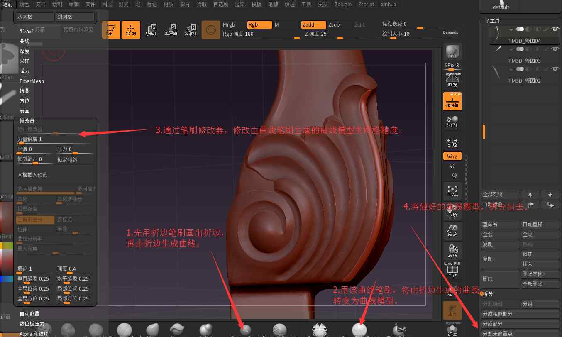Select the Y-axis rotation icon
562x337 pixels.
click(452, 166)
